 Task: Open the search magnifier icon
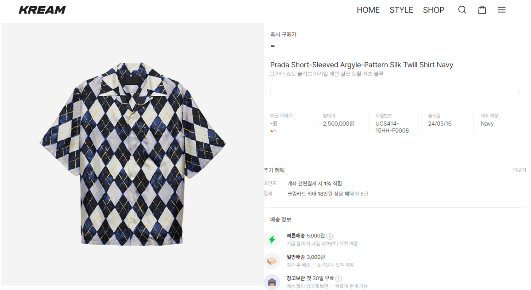(x=462, y=10)
